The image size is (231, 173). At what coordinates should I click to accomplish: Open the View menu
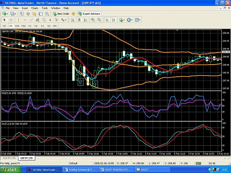[16, 8]
